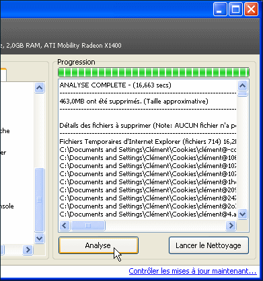The height and width of the screenshot is (281, 263).
Task: Click left panel scroll down arrow
Action: (40, 238)
